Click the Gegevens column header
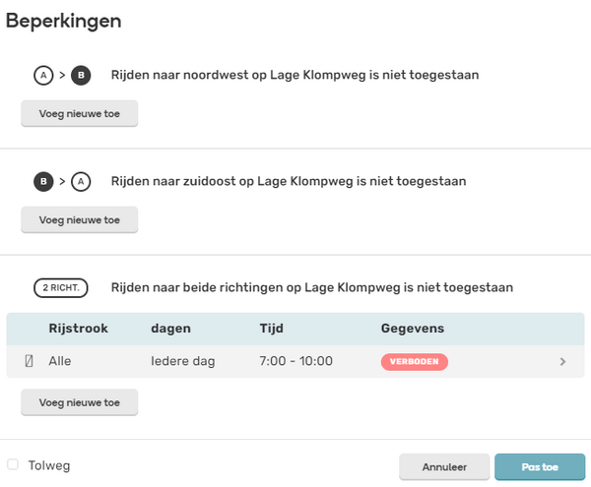Screen dimensions: 591x487 tap(413, 329)
